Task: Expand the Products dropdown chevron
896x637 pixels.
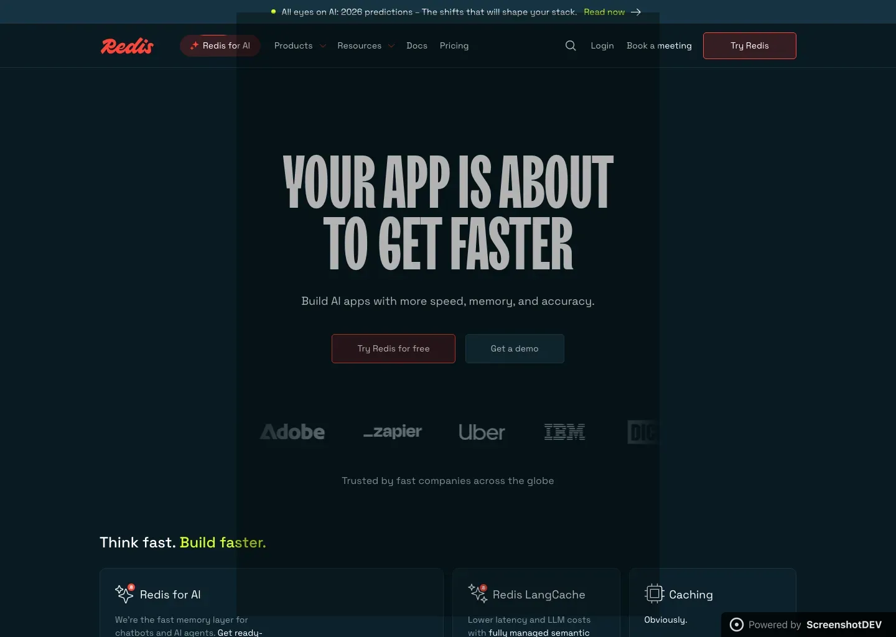Action: [x=323, y=46]
